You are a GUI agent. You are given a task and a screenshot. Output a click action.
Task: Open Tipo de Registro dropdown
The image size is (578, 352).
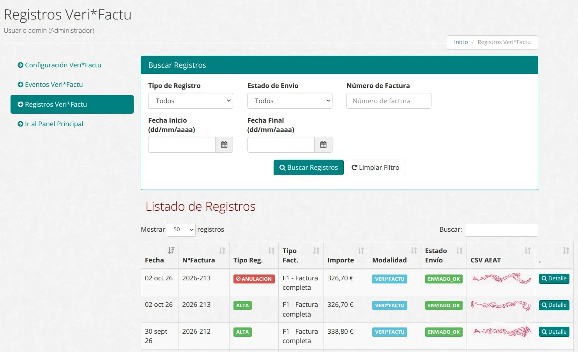191,100
